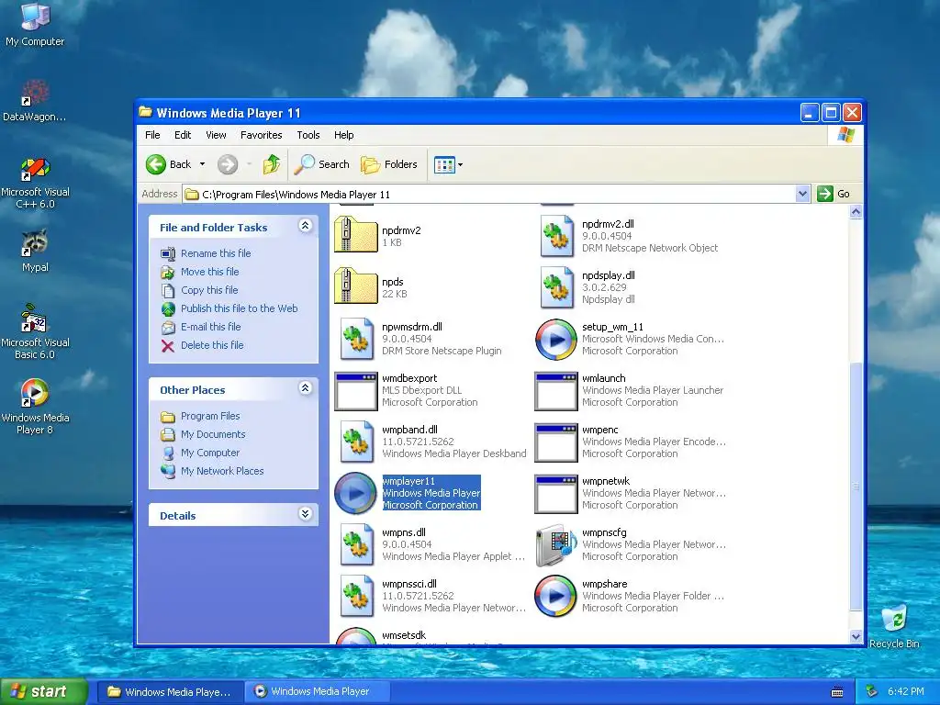Click the wmplayer11 application icon
Screen dimensions: 940x705
[355, 493]
